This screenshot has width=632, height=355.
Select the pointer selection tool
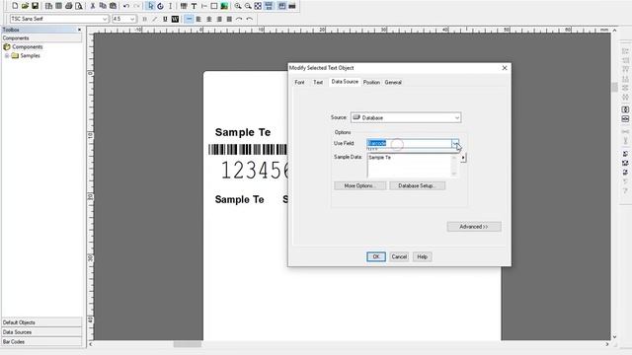pos(150,6)
